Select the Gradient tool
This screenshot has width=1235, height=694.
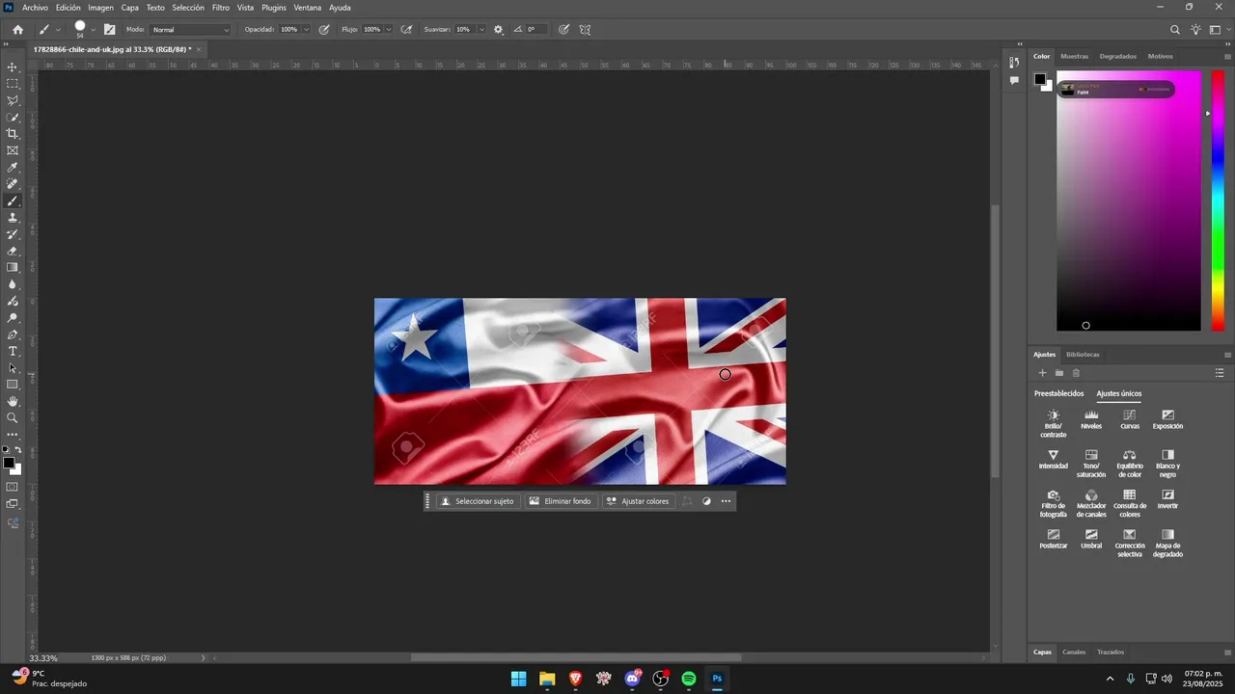(x=13, y=268)
